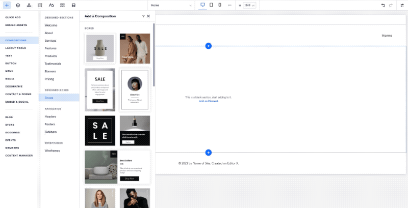
Task: Select Decorative category
Action: point(14,86)
